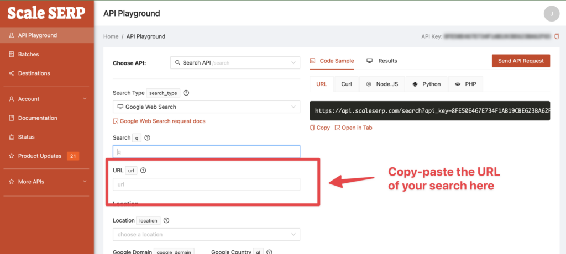Click the url parameter tag label

coord(131,171)
